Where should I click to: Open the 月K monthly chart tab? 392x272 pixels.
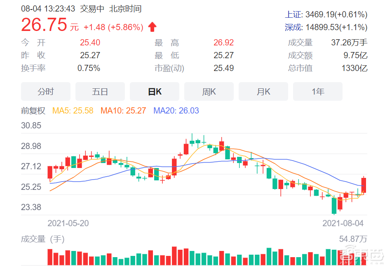(x=263, y=91)
